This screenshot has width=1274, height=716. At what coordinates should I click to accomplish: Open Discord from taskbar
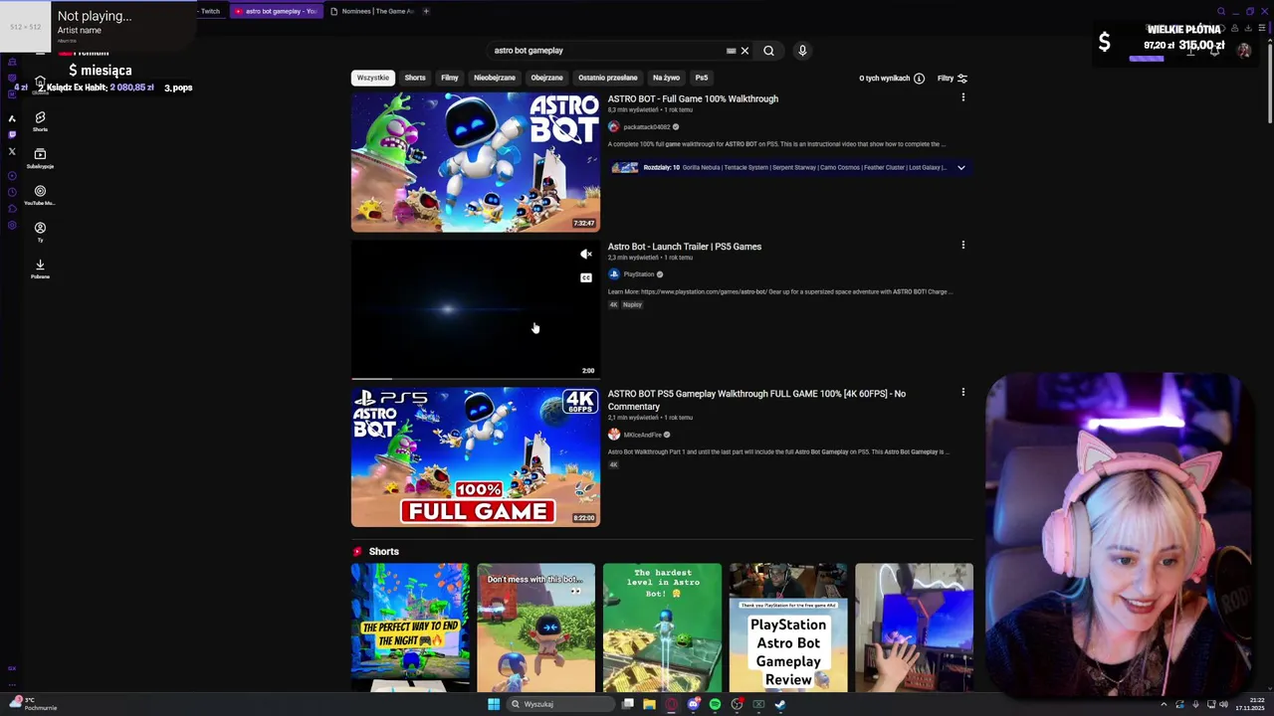693,704
